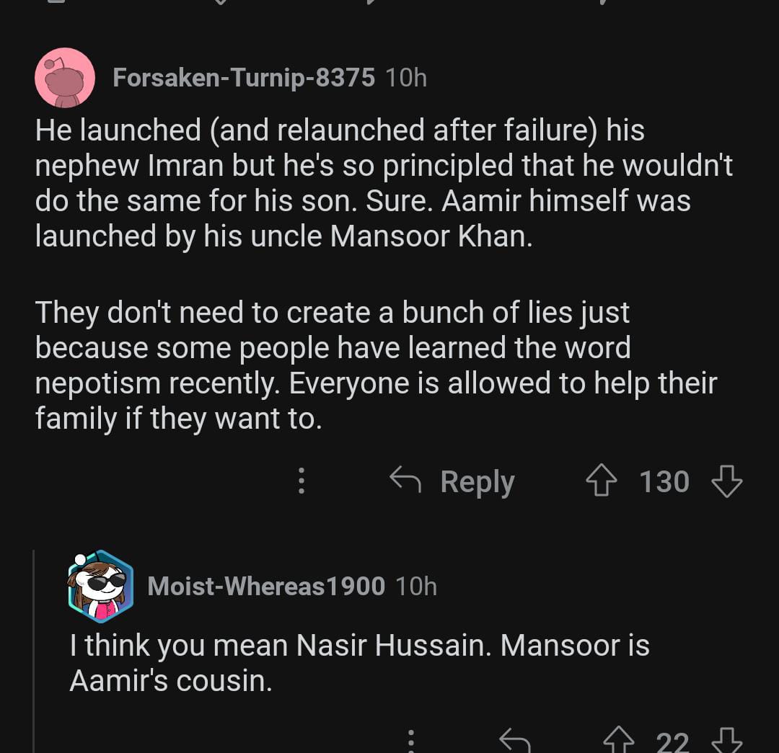Downvote Forsaken-Turnip-8375's comment
Viewport: 779px width, 753px height.
tap(726, 481)
